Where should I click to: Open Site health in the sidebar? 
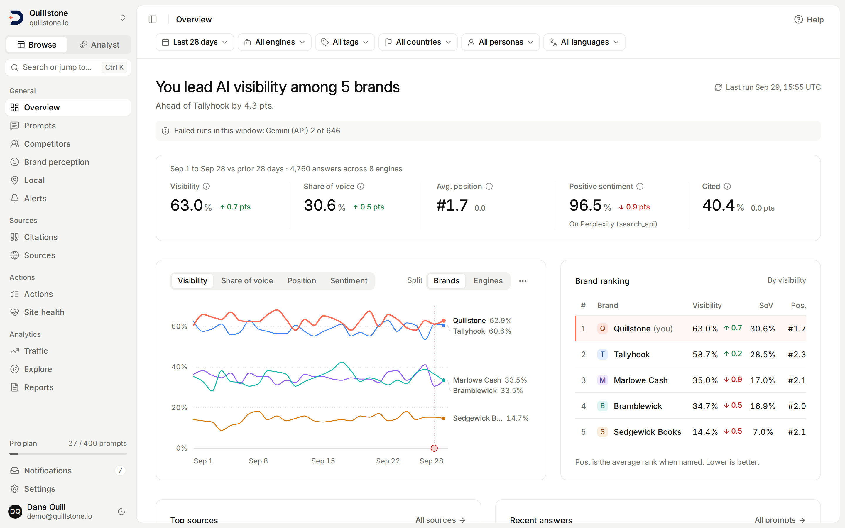[68, 312]
